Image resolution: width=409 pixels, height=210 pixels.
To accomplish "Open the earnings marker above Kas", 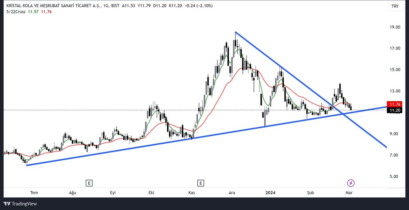I will [201, 183].
